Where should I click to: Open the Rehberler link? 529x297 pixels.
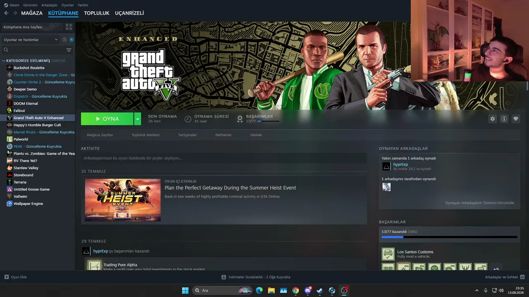tap(224, 135)
